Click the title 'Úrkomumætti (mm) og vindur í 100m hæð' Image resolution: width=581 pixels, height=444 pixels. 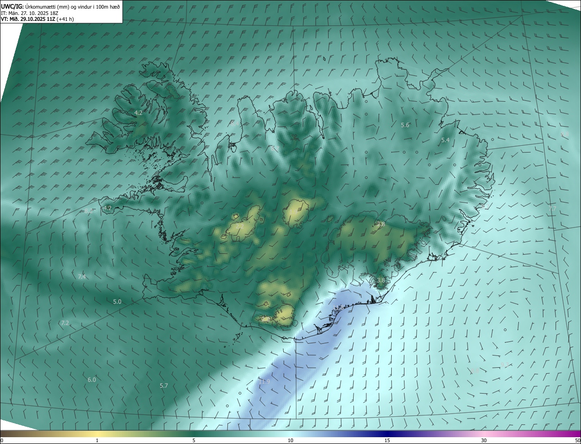pos(73,6)
